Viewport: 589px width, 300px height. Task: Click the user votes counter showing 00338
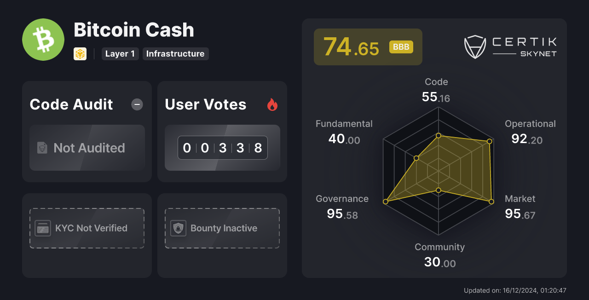pos(222,147)
